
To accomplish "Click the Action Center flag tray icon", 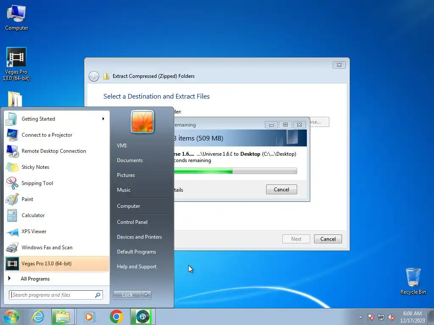I will [370, 317].
